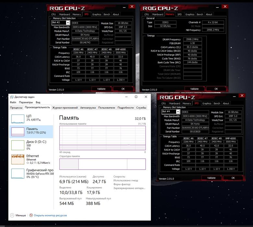Click OK in the Memory CPU-Z window
The height and width of the screenshot is (227, 253).
216,89
